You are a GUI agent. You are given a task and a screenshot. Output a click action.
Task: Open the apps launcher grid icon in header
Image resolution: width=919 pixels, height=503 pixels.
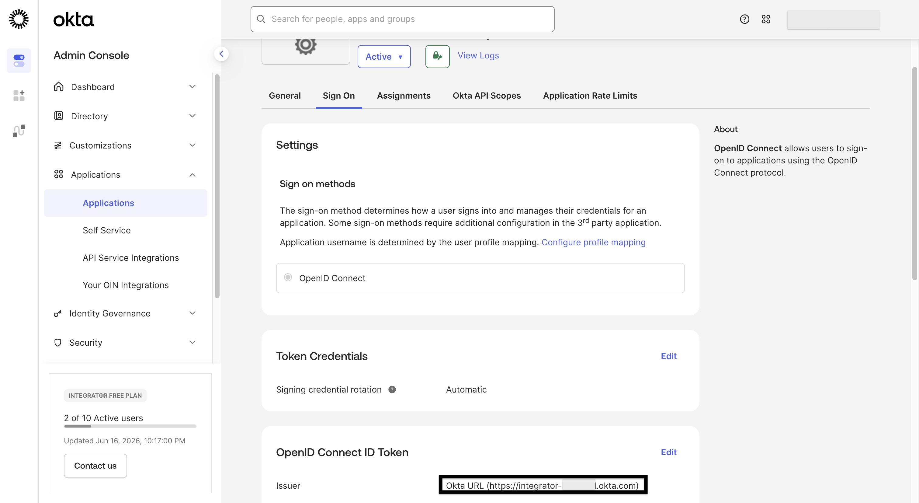pos(766,19)
